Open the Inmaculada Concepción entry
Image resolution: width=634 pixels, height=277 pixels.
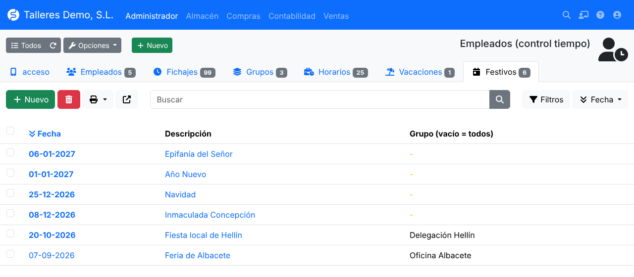point(210,215)
